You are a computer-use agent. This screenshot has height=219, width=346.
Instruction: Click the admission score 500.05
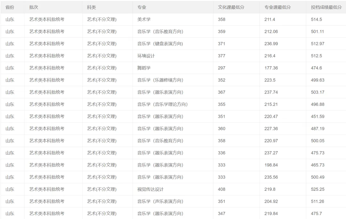[317, 141]
